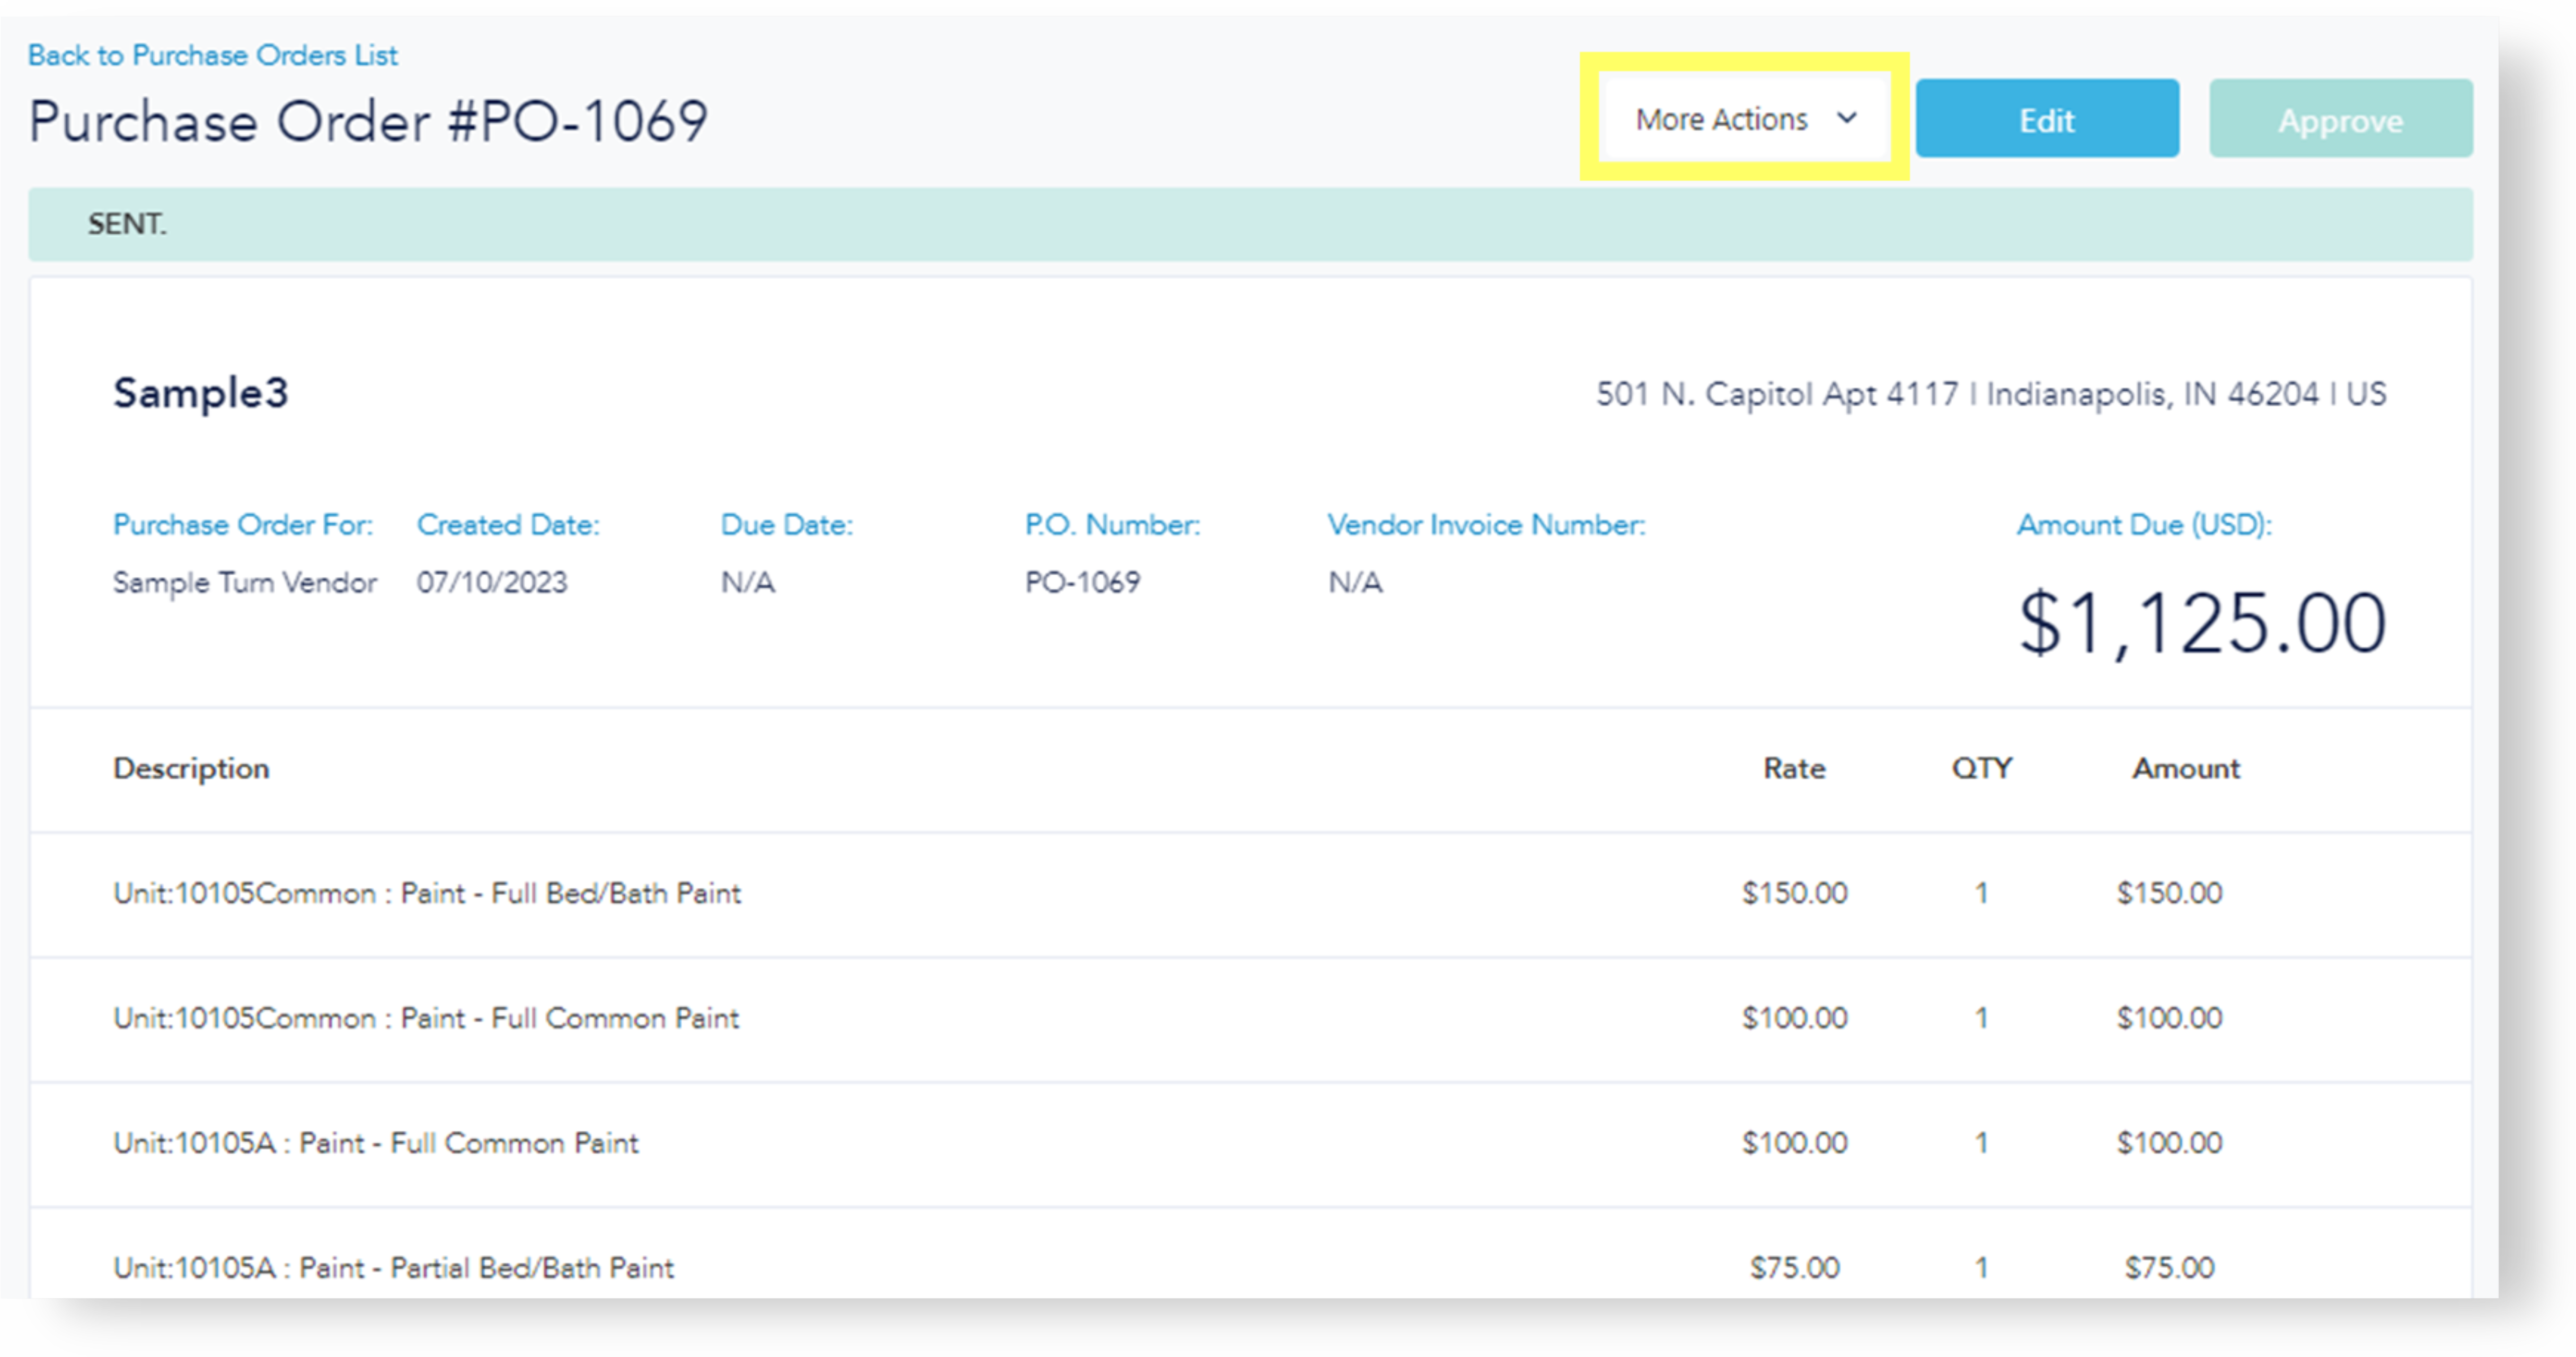This screenshot has height=1357, width=2576.
Task: Click the Description column header
Action: [x=191, y=768]
